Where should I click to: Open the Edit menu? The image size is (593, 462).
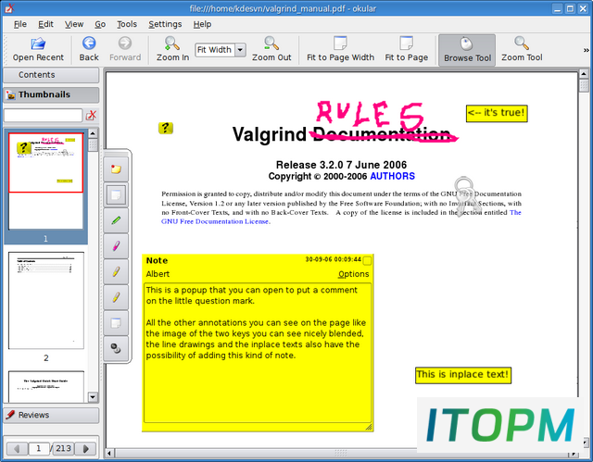point(45,24)
